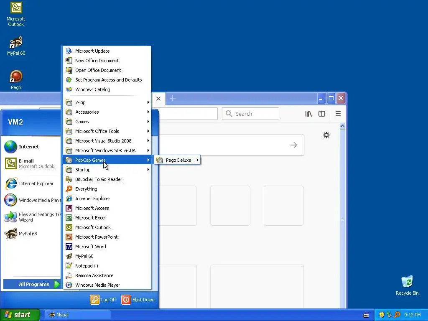This screenshot has width=428, height=321.
Task: Click the Mypal Search input field
Action: (251, 114)
